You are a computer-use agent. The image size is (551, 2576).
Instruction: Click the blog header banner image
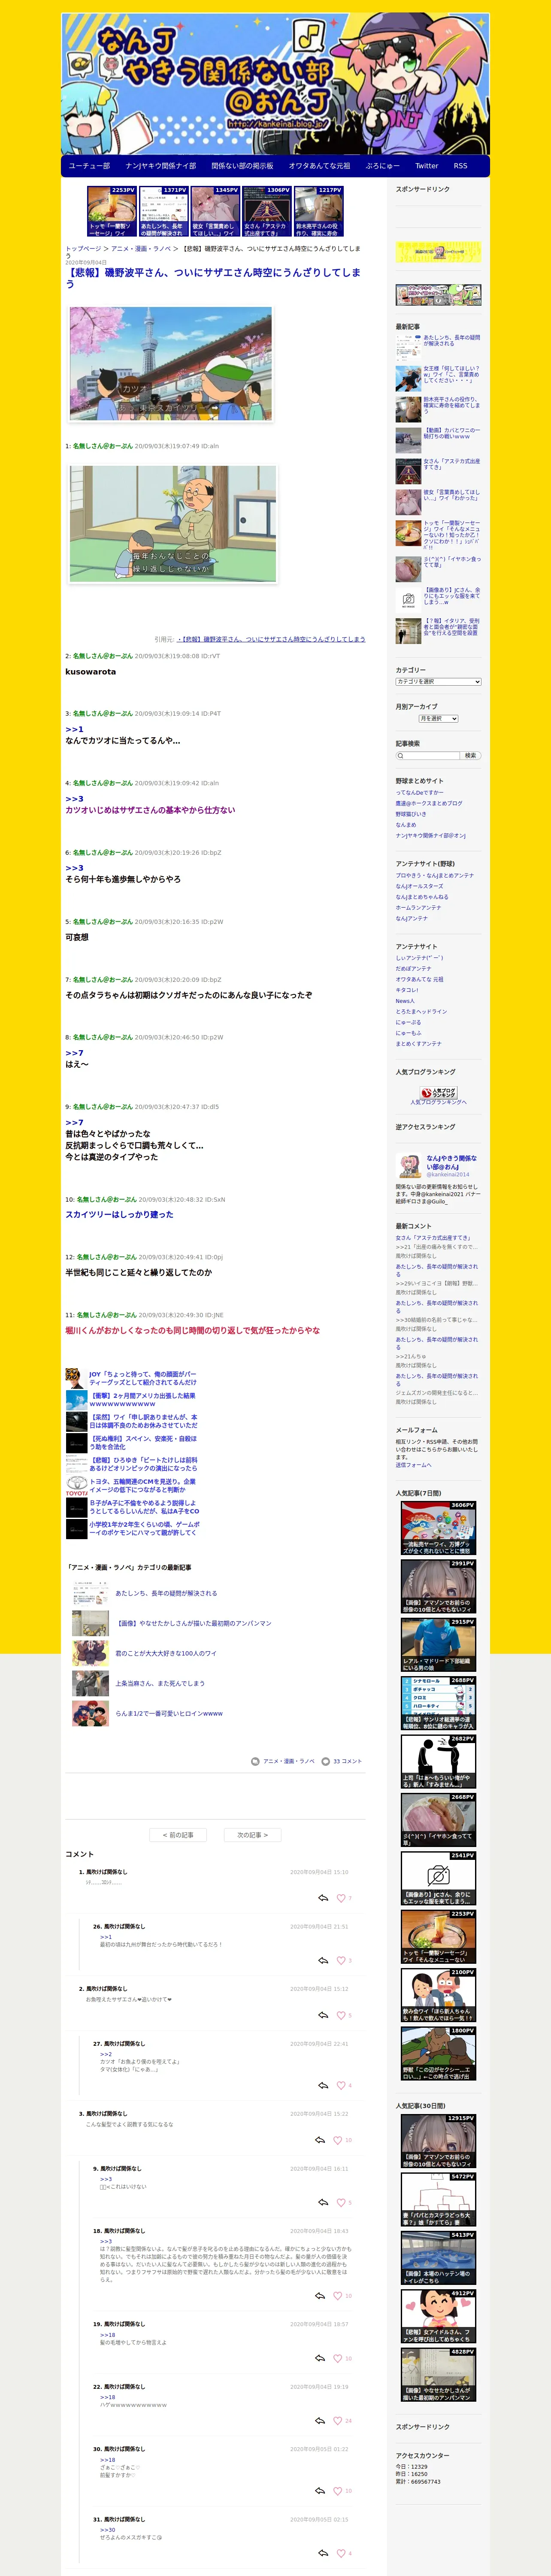[x=275, y=84]
